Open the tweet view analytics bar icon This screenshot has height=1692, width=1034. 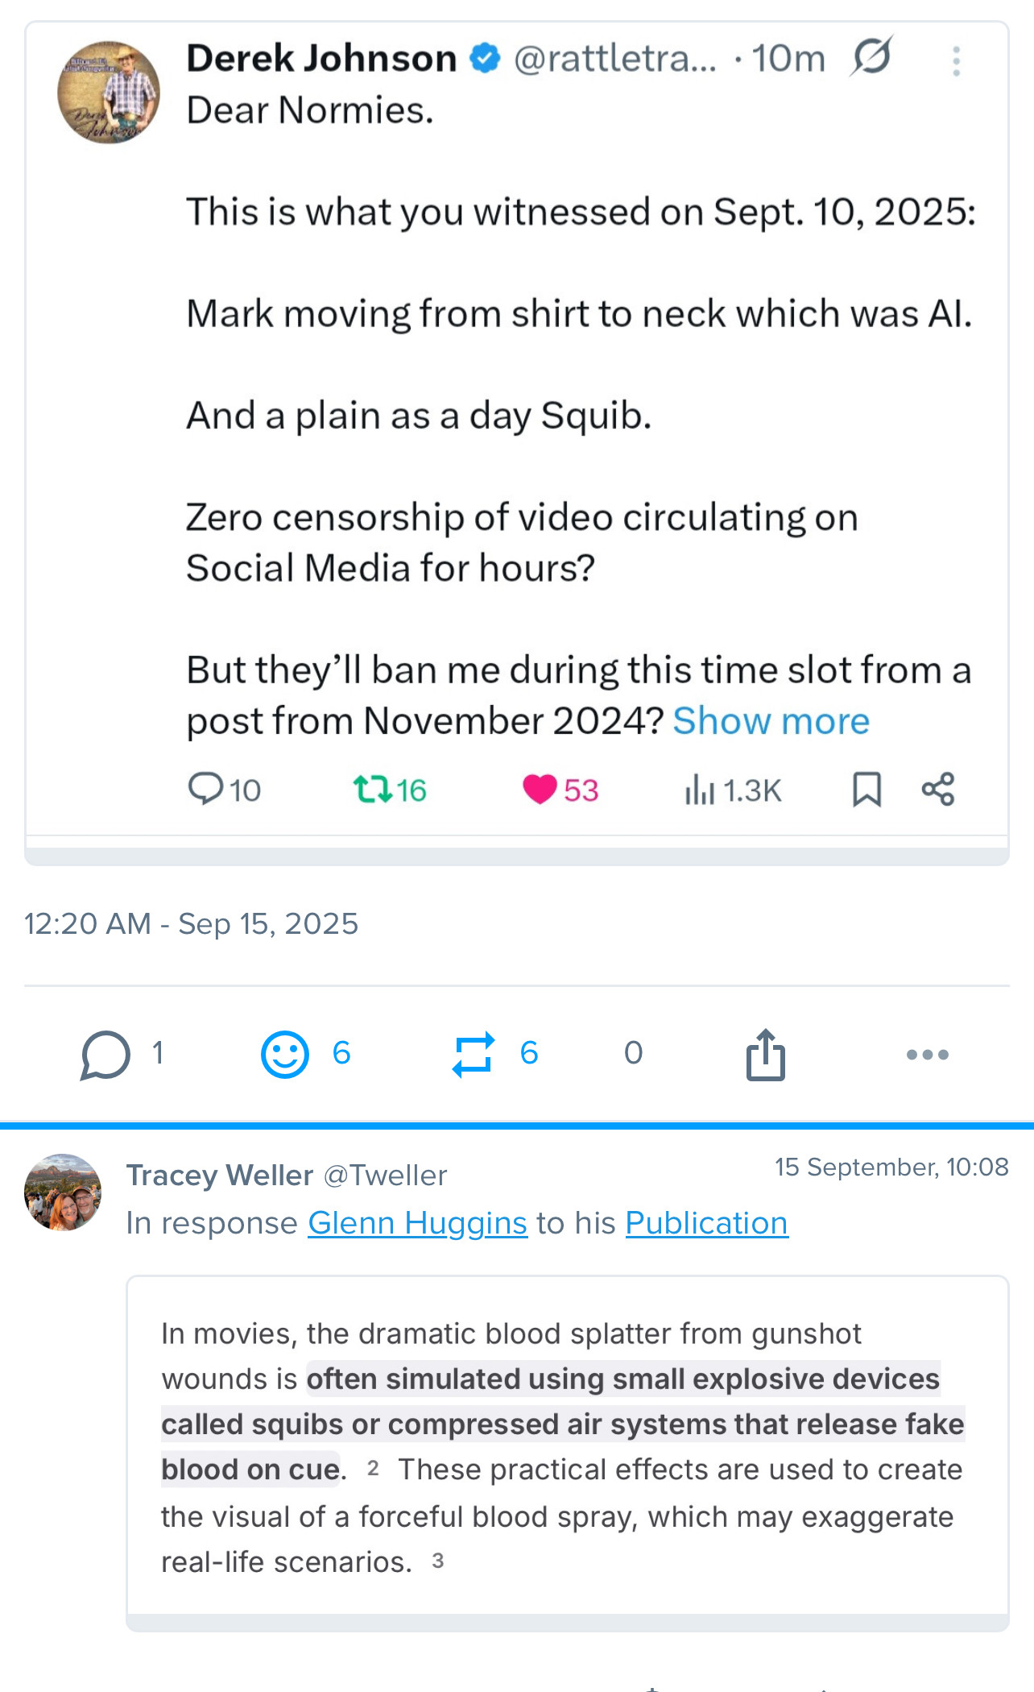pos(700,790)
